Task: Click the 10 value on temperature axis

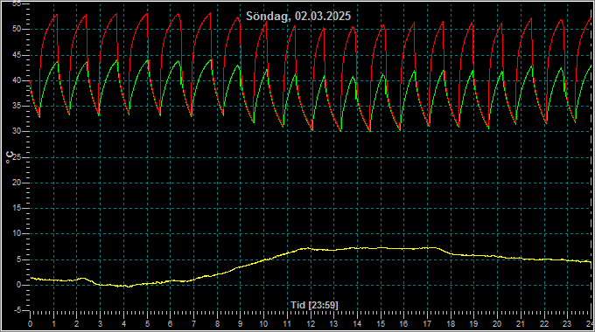Action: point(17,234)
